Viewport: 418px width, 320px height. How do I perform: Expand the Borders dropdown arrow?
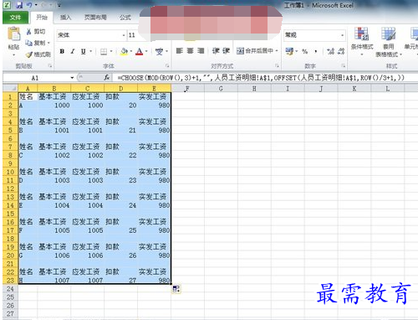coord(111,51)
